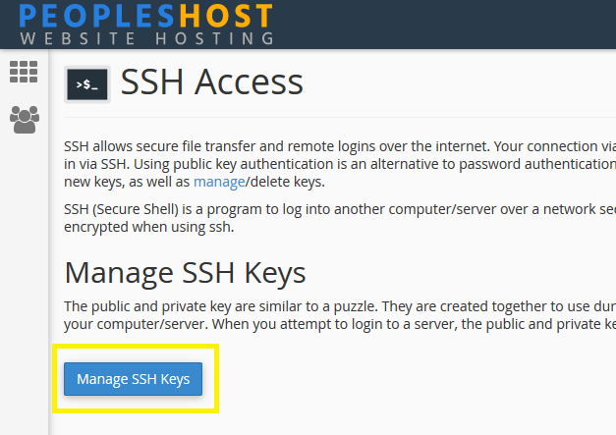The width and height of the screenshot is (616, 435).
Task: Click the Manage SSH Keys section heading
Action: click(185, 273)
